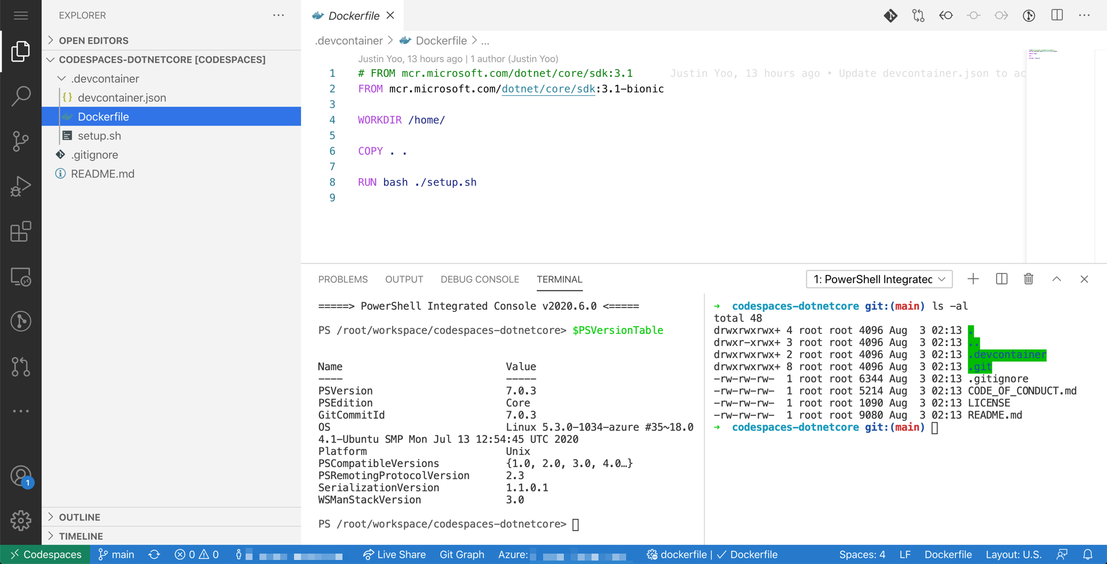The image size is (1107, 564).
Task: Switch to the Debug Console tab
Action: coord(480,279)
